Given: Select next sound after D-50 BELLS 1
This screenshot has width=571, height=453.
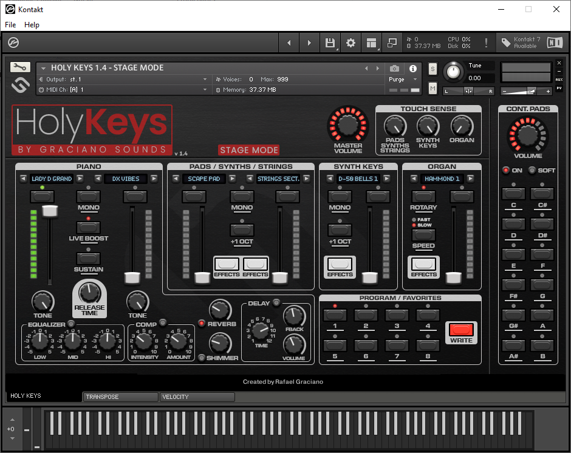Looking at the screenshot, I should coord(387,179).
